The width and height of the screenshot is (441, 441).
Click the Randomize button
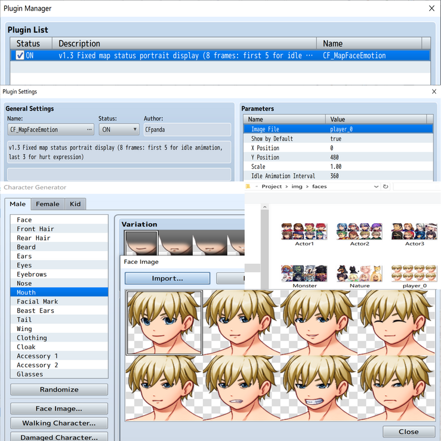coord(59,389)
